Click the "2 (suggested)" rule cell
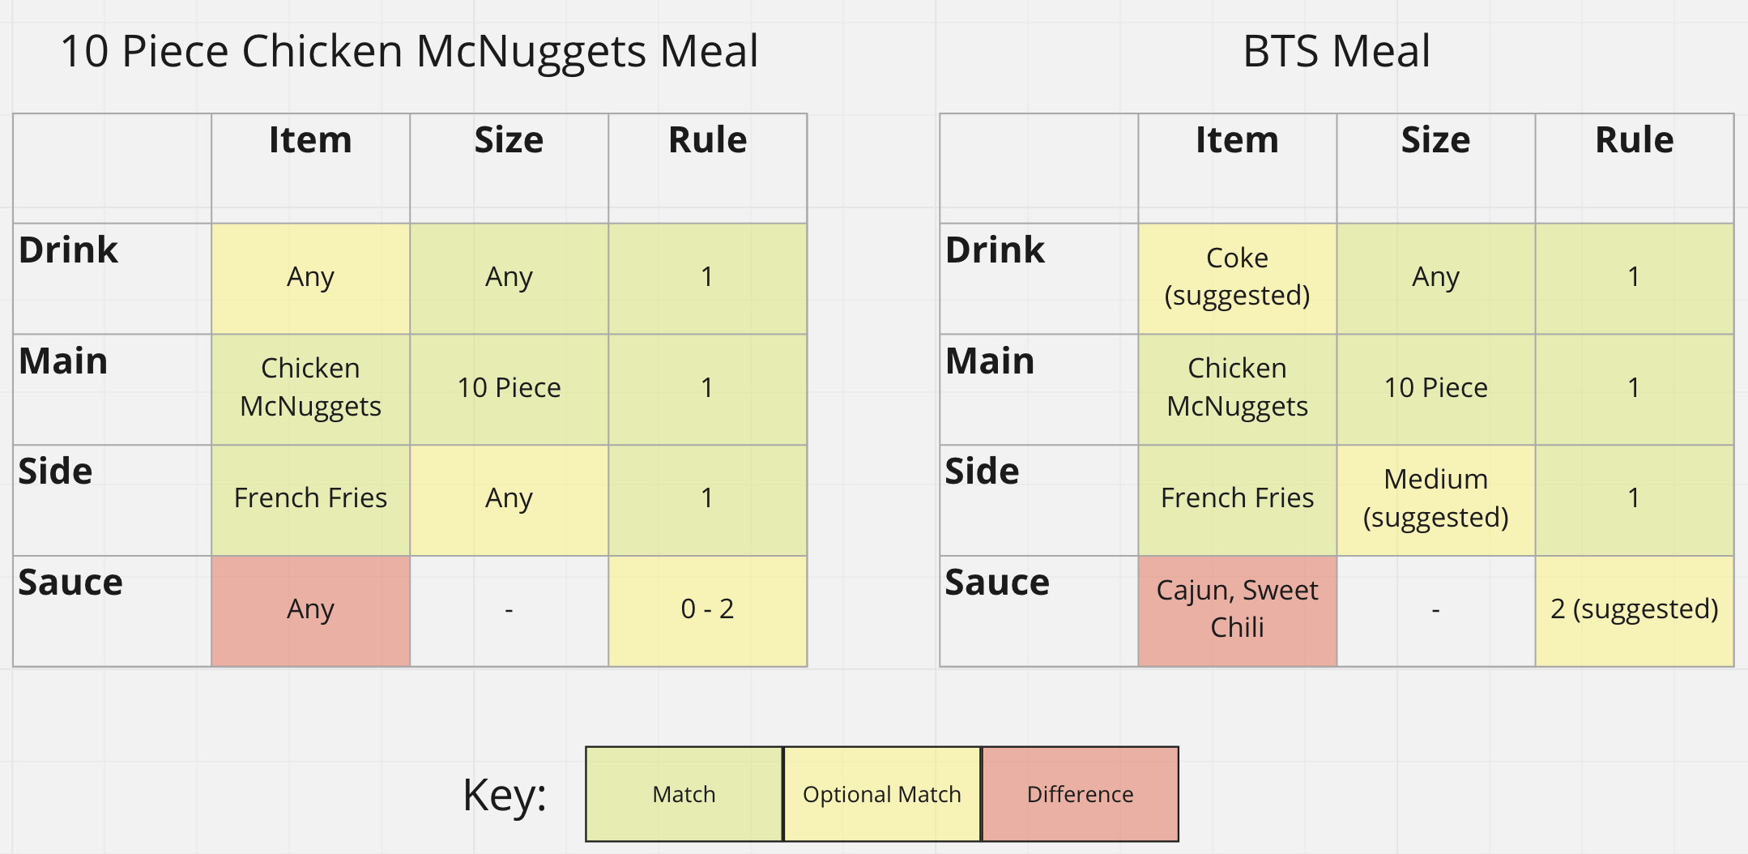 [x=1634, y=609]
